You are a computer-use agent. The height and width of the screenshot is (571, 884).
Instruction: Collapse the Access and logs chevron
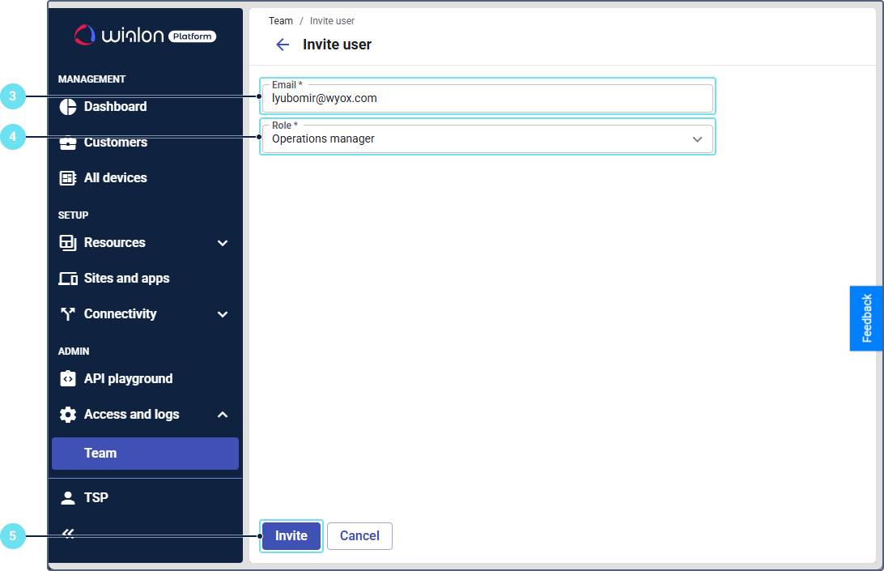tap(223, 415)
